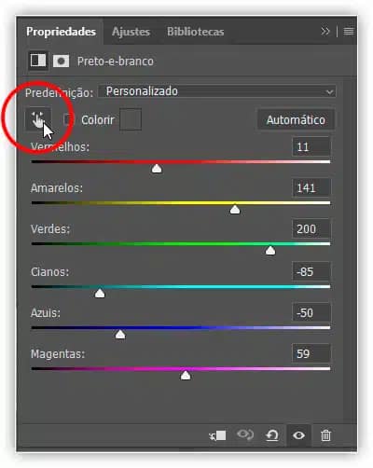Open the panel options menu icon
Viewport: 373px width, 468px height.
tap(349, 32)
